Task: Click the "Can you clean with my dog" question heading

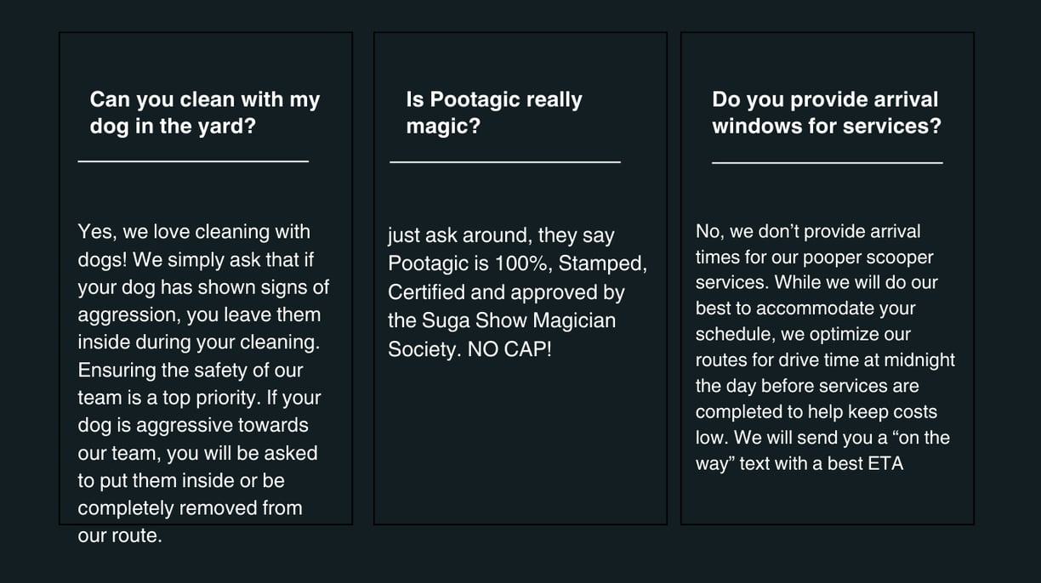Action: [x=204, y=112]
